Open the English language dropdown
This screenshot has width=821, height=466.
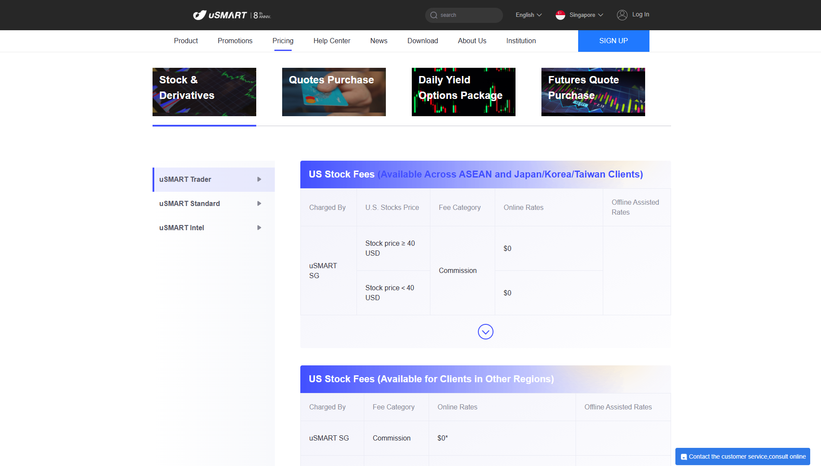click(x=528, y=15)
